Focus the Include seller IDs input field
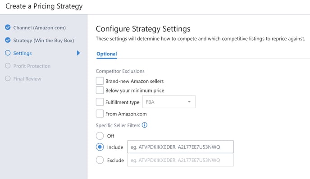Image resolution: width=310 pixels, height=179 pixels. tap(180, 147)
